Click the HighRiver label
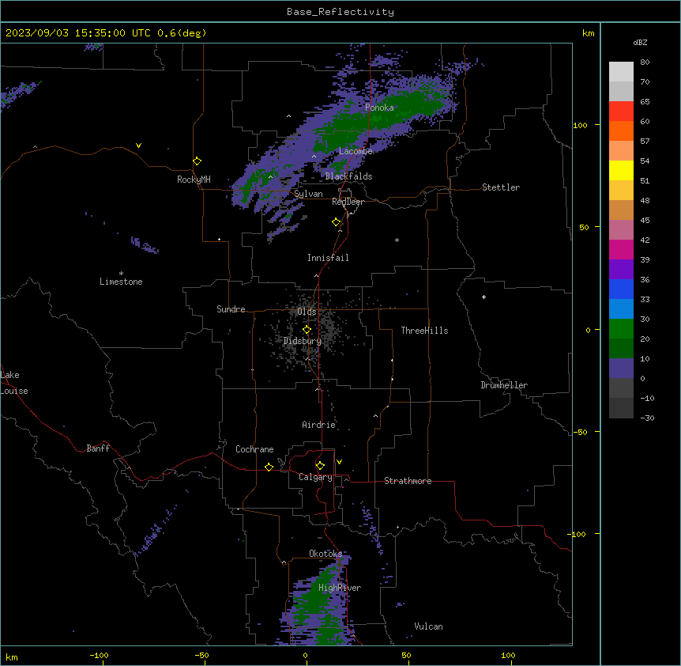Image resolution: width=681 pixels, height=666 pixels. [340, 588]
